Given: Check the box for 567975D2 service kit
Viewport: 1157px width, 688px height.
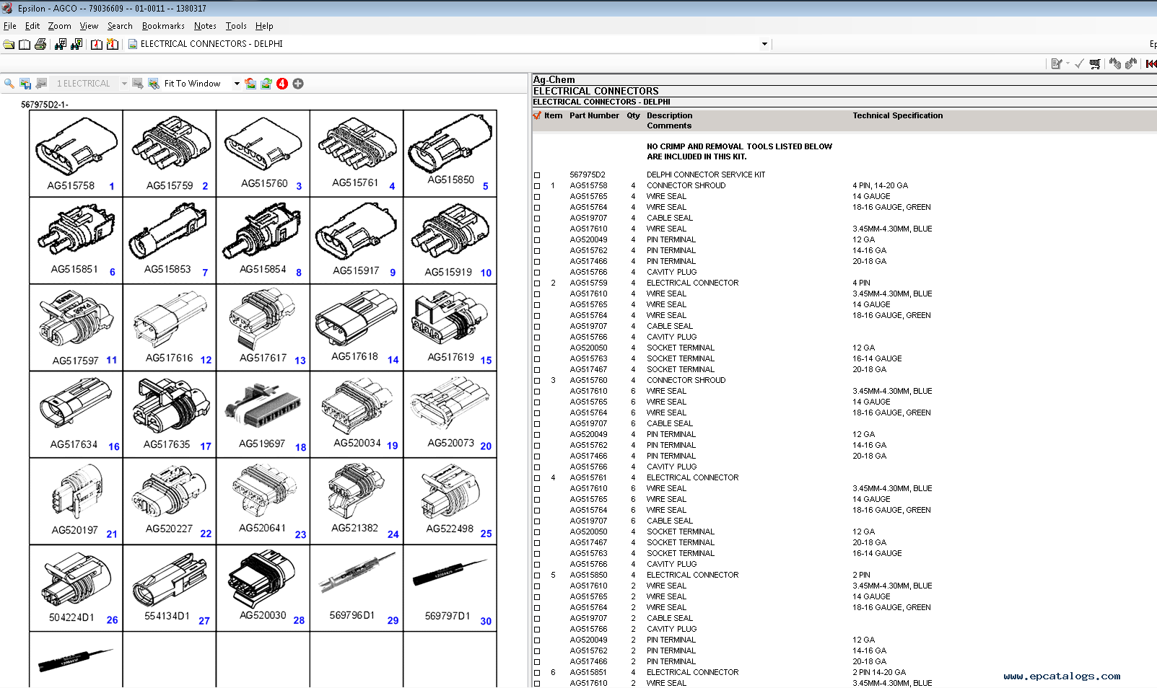Looking at the screenshot, I should click(x=537, y=175).
